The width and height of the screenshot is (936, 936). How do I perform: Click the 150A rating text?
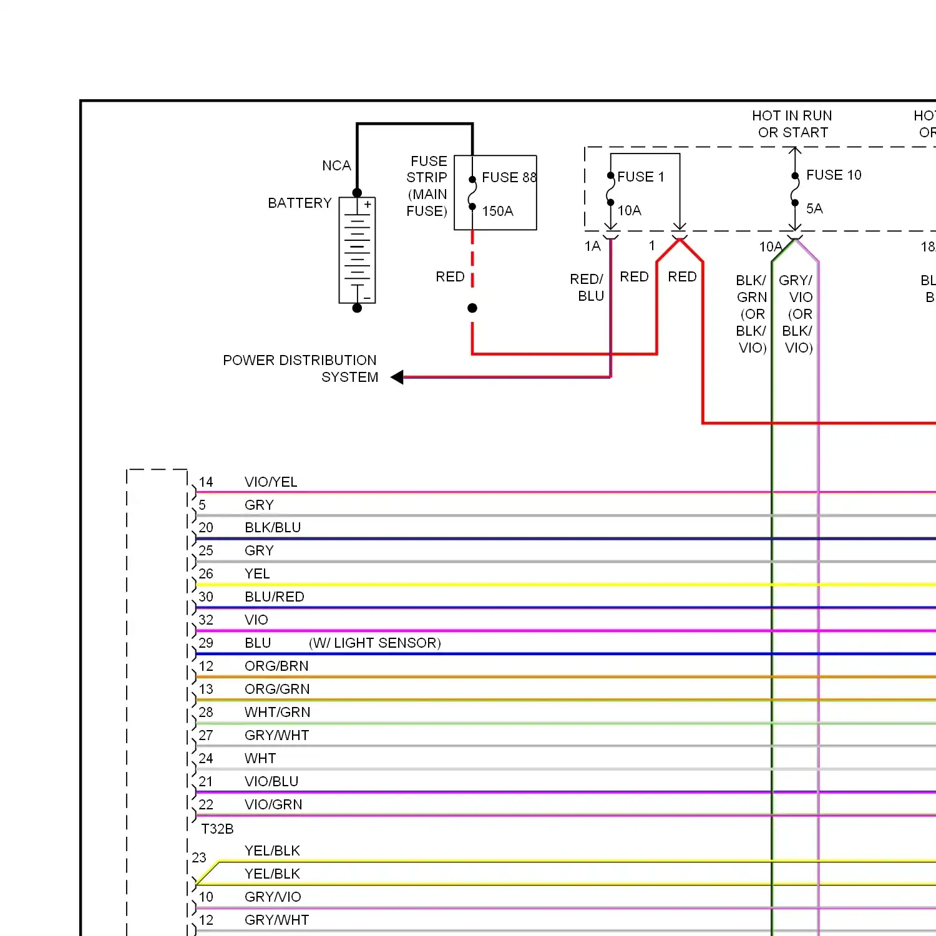point(497,212)
